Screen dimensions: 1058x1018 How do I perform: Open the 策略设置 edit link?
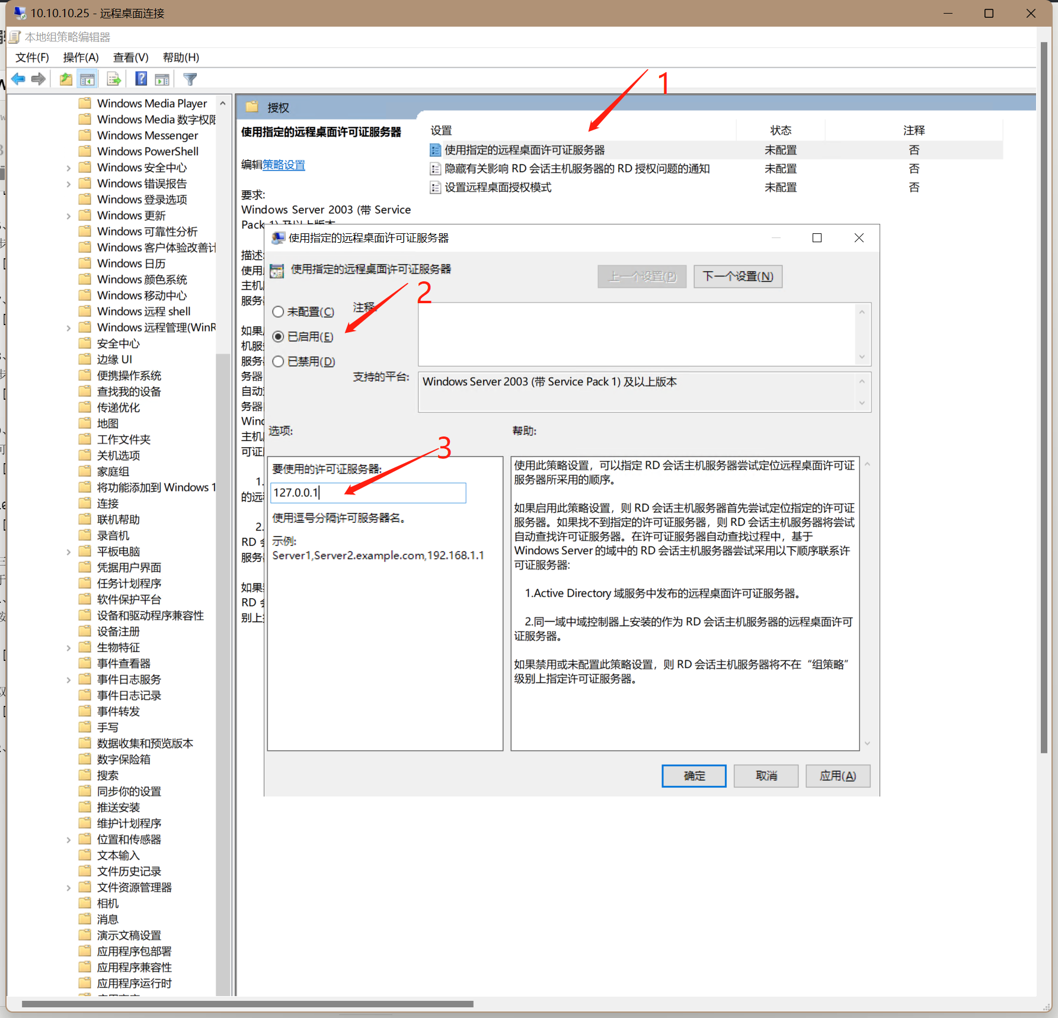[284, 165]
